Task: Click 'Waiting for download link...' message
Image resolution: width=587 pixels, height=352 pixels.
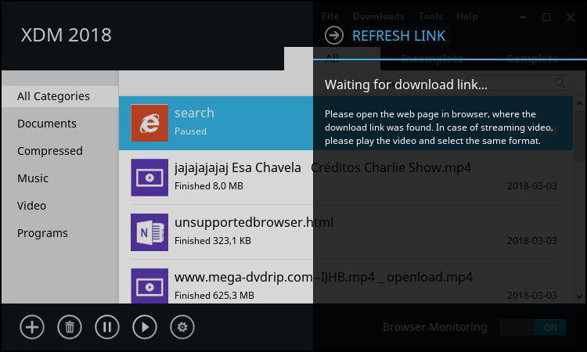Action: coord(405,85)
